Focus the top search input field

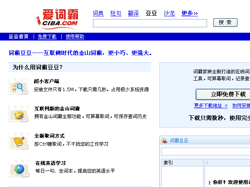pyautogui.click(x=150, y=23)
